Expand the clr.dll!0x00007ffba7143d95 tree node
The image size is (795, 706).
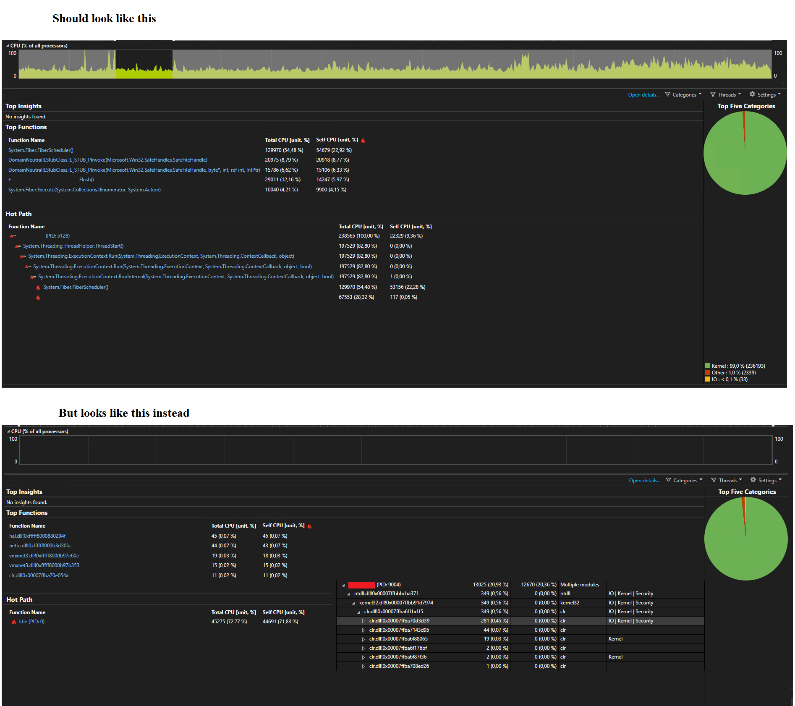364,630
